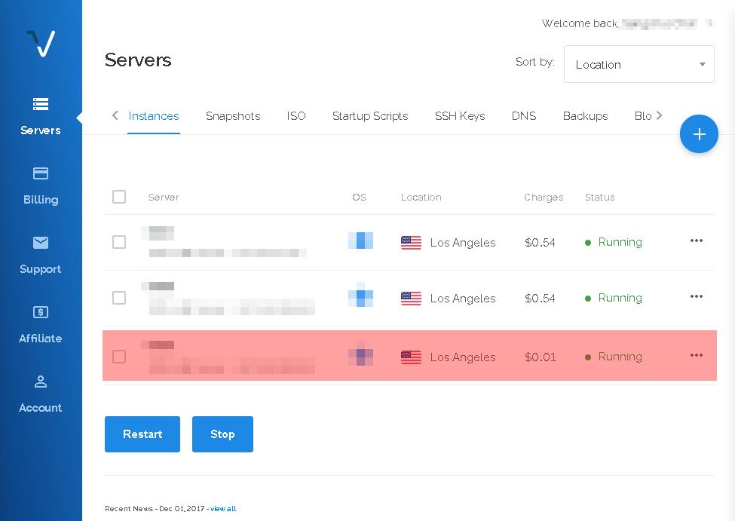
Task: Open the view all news link
Action: [223, 509]
